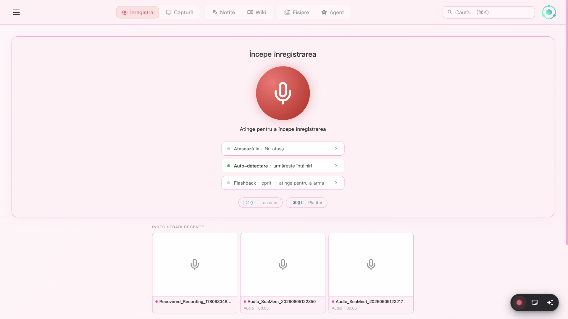
Task: Click the red record dot in floating toolbar
Action: (519, 302)
